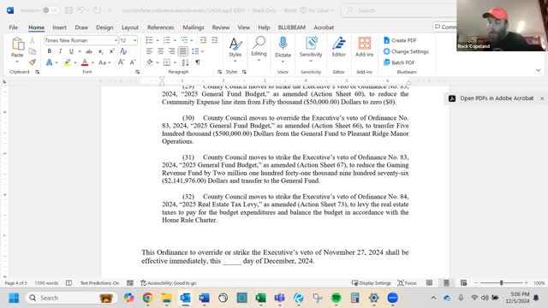Click the Cut scissors icon
The image size is (548, 308).
click(33, 40)
